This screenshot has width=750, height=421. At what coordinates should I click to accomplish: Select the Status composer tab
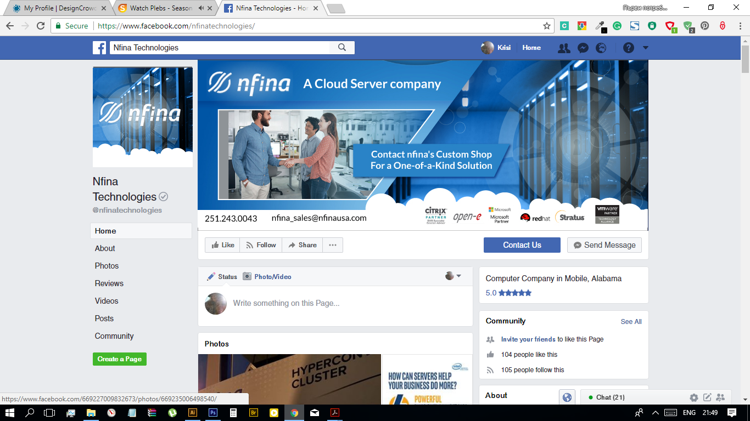pyautogui.click(x=222, y=277)
